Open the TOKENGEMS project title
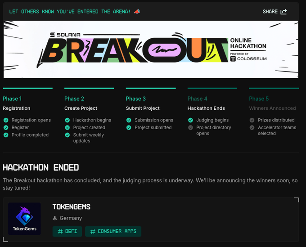The image size is (306, 247). [x=72, y=207]
